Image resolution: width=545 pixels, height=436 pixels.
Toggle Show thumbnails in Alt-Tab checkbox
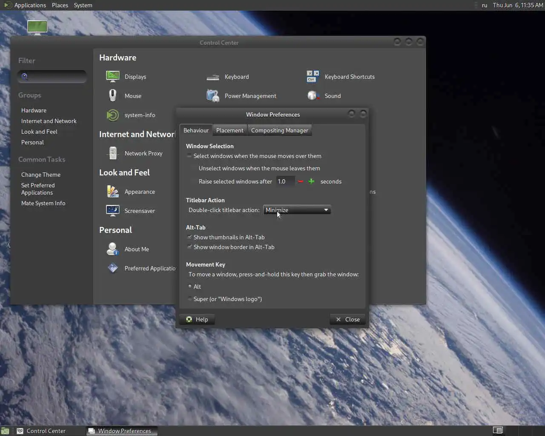coord(189,237)
